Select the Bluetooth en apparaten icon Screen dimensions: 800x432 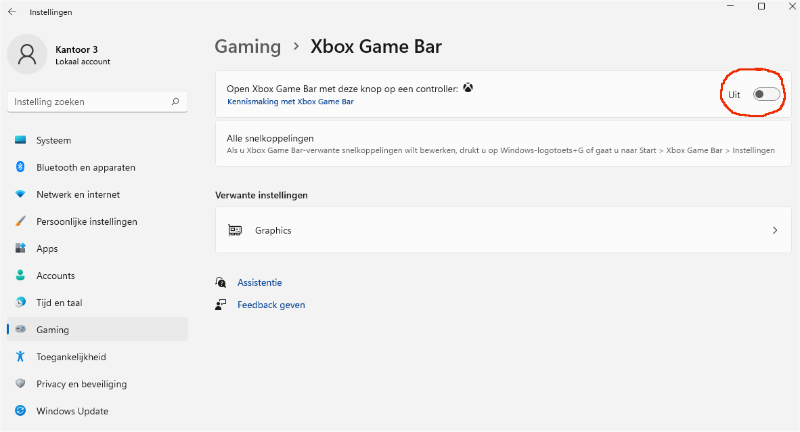coord(20,167)
